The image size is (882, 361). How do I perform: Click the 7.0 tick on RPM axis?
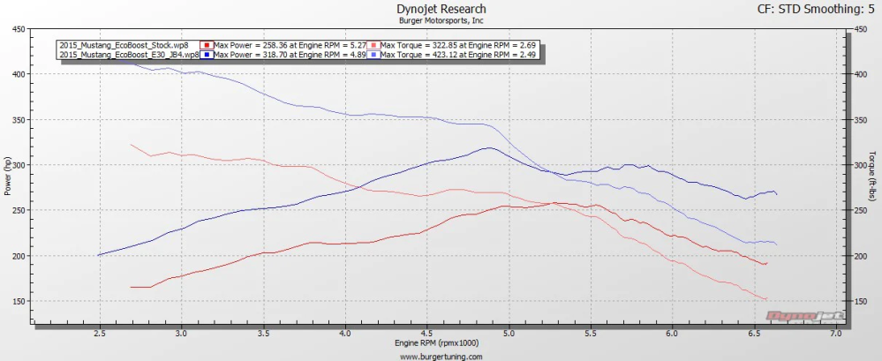click(x=836, y=334)
